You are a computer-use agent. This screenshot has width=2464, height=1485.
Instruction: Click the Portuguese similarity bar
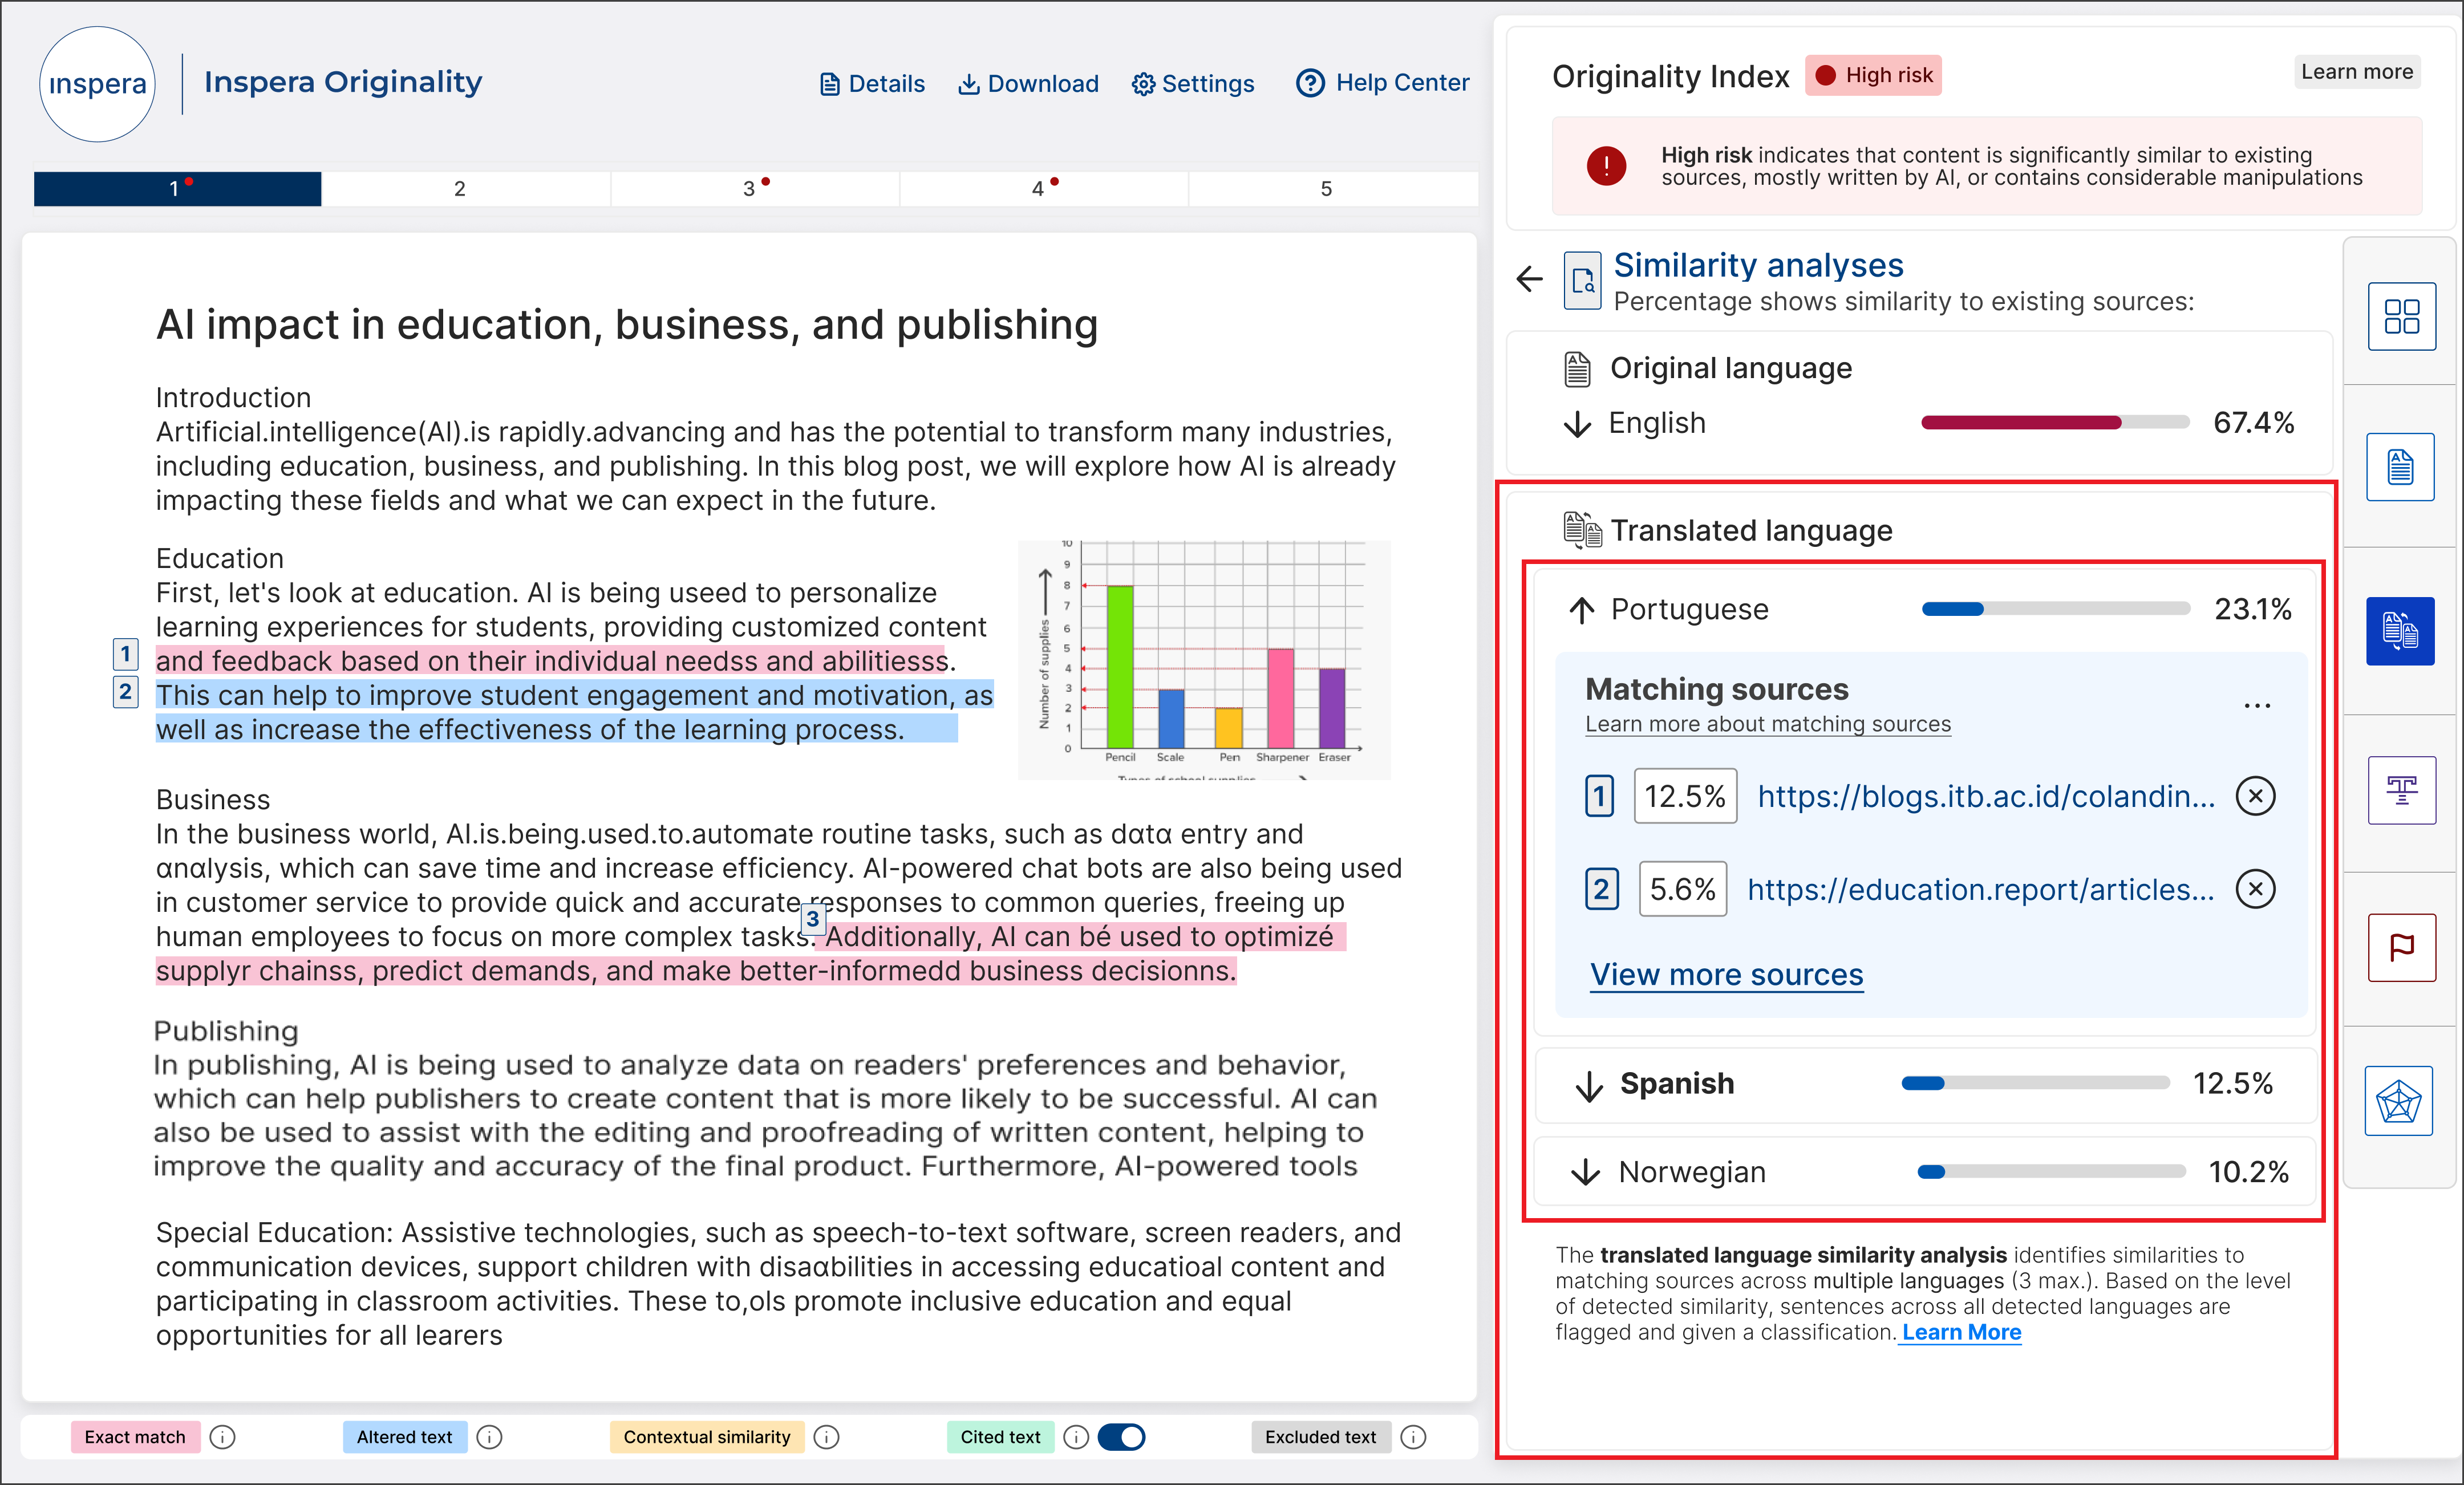(x=2056, y=609)
